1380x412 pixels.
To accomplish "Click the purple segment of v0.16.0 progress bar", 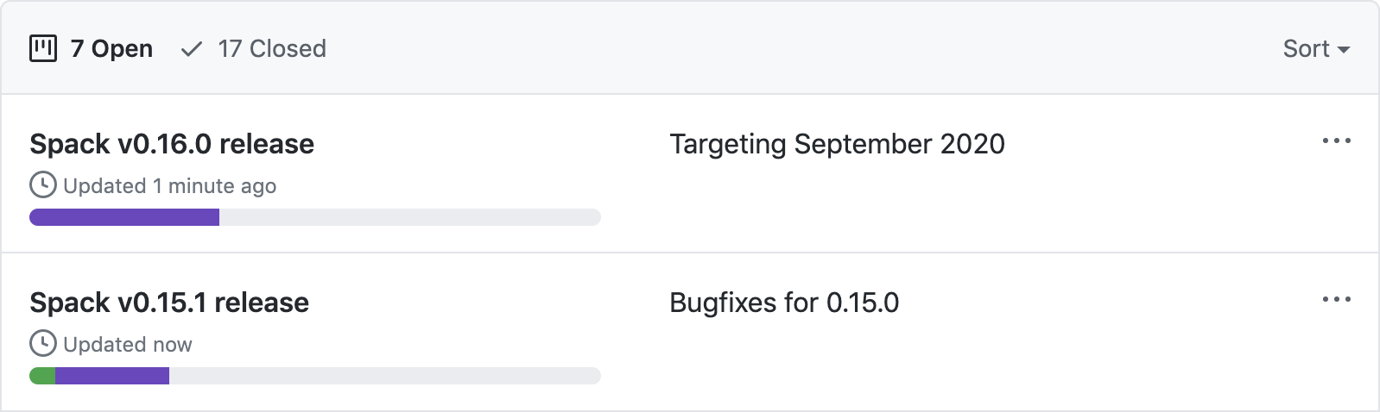I will (x=124, y=217).
